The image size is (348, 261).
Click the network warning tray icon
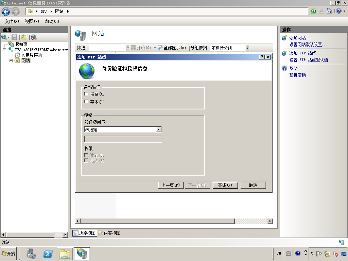(x=327, y=254)
